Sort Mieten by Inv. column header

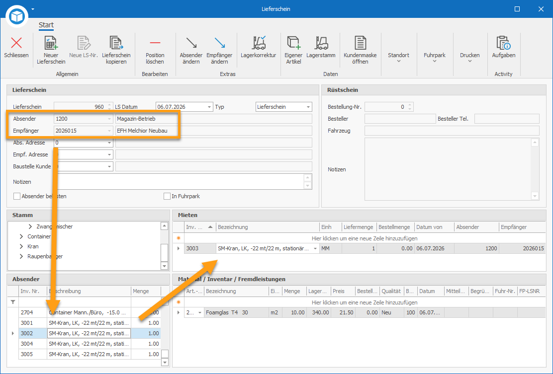199,227
